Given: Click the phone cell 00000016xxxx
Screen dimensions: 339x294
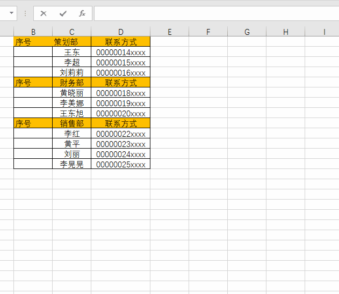Looking at the screenshot, I should 121,72.
